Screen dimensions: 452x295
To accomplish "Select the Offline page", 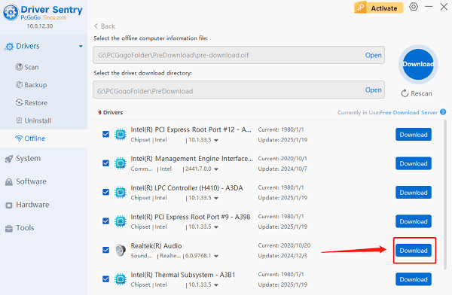I will [44, 138].
